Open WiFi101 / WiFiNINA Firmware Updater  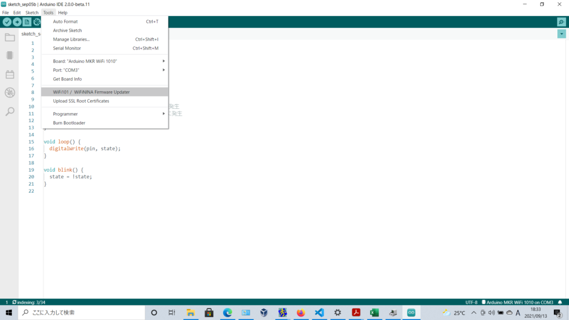pos(104,92)
